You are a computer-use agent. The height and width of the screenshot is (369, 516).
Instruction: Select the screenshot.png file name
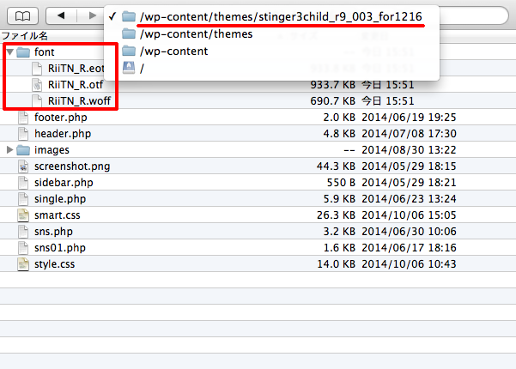coord(72,166)
